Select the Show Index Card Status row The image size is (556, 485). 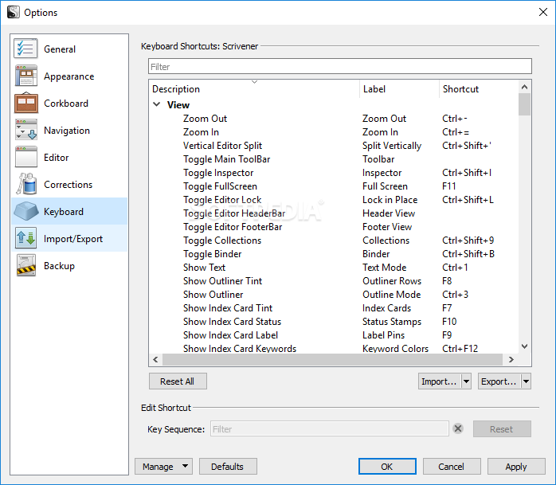[x=333, y=322]
